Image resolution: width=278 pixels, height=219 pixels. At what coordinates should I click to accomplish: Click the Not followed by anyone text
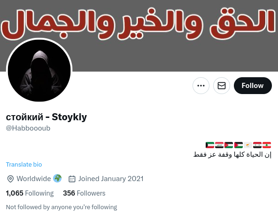click(62, 207)
